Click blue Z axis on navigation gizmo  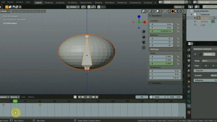(139, 17)
